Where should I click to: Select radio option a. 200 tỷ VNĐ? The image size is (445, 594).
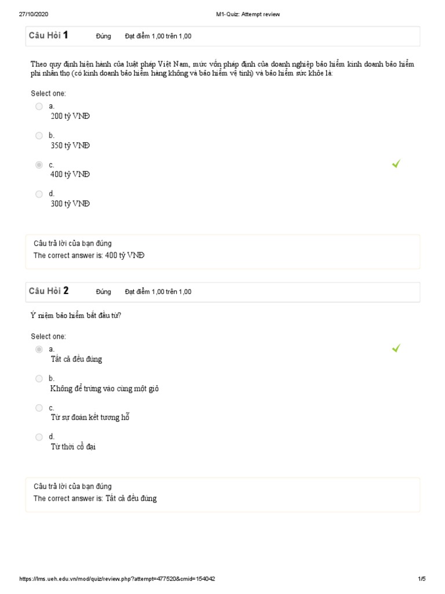pos(39,106)
